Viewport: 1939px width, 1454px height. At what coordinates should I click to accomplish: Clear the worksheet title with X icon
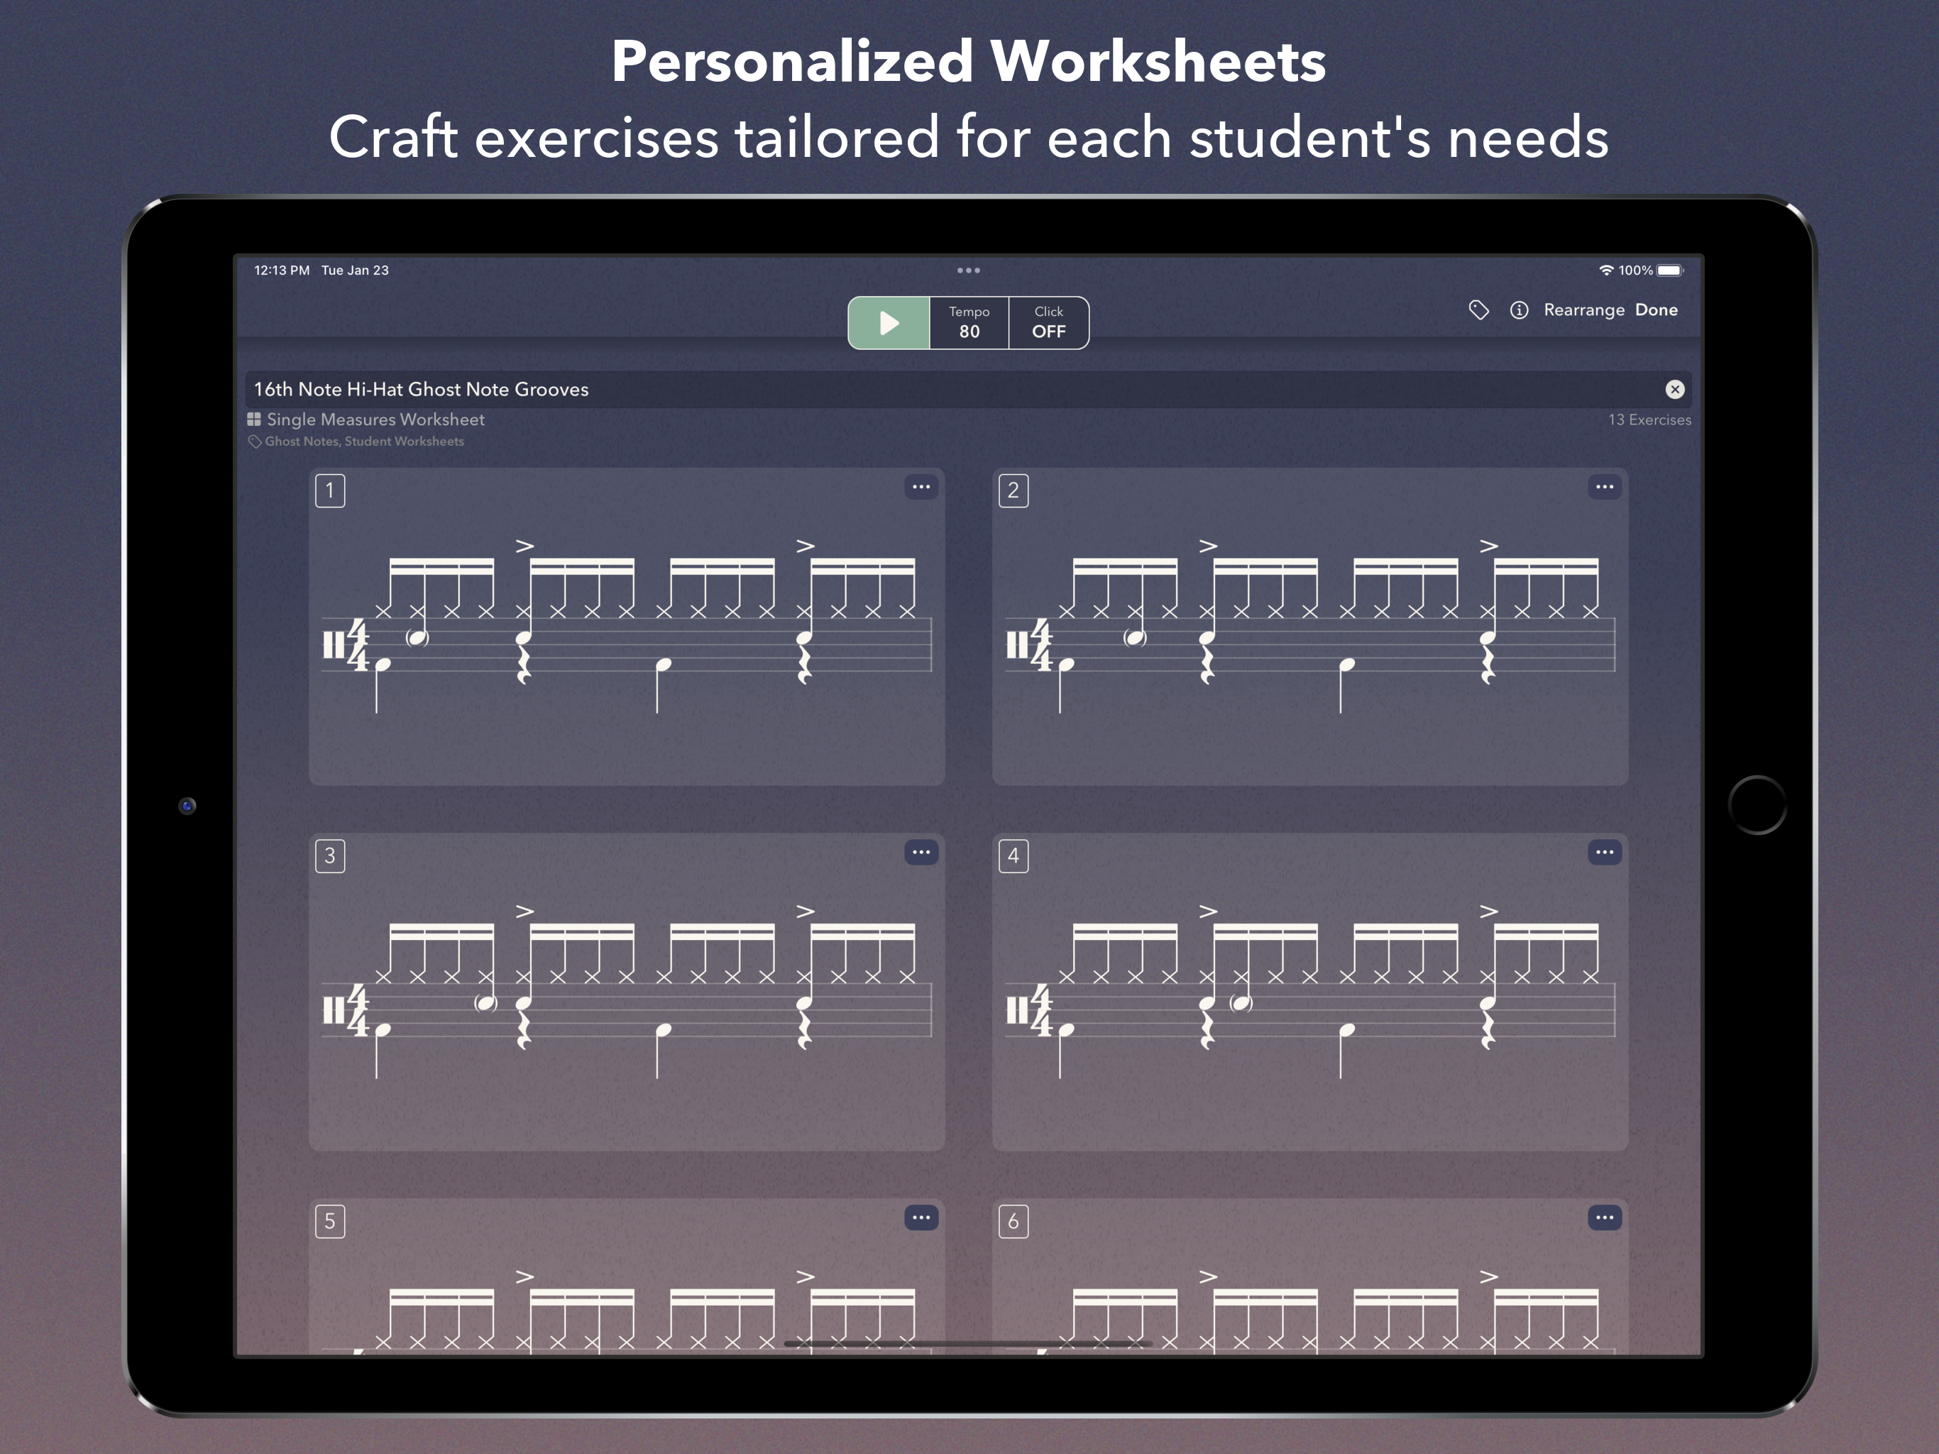coord(1674,389)
